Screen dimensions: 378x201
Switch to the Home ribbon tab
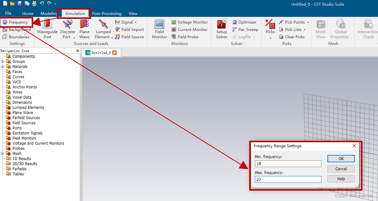(28, 14)
